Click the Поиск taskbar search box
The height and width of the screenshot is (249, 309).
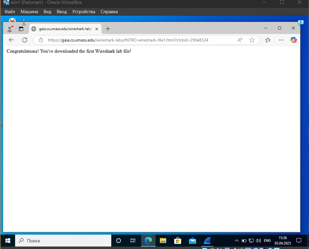63,241
